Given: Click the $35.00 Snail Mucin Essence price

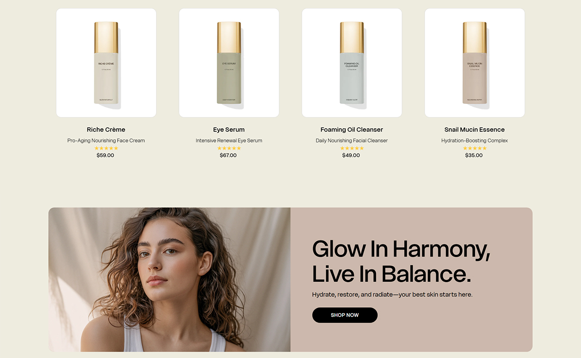Looking at the screenshot, I should point(474,155).
